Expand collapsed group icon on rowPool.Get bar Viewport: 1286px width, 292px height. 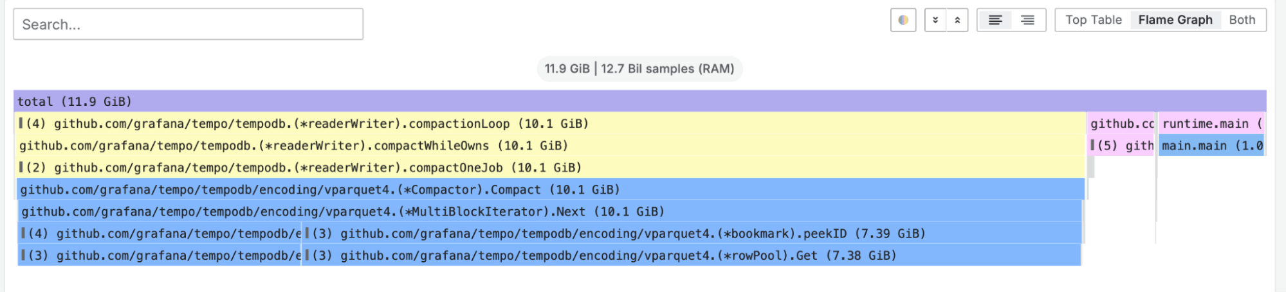308,255
